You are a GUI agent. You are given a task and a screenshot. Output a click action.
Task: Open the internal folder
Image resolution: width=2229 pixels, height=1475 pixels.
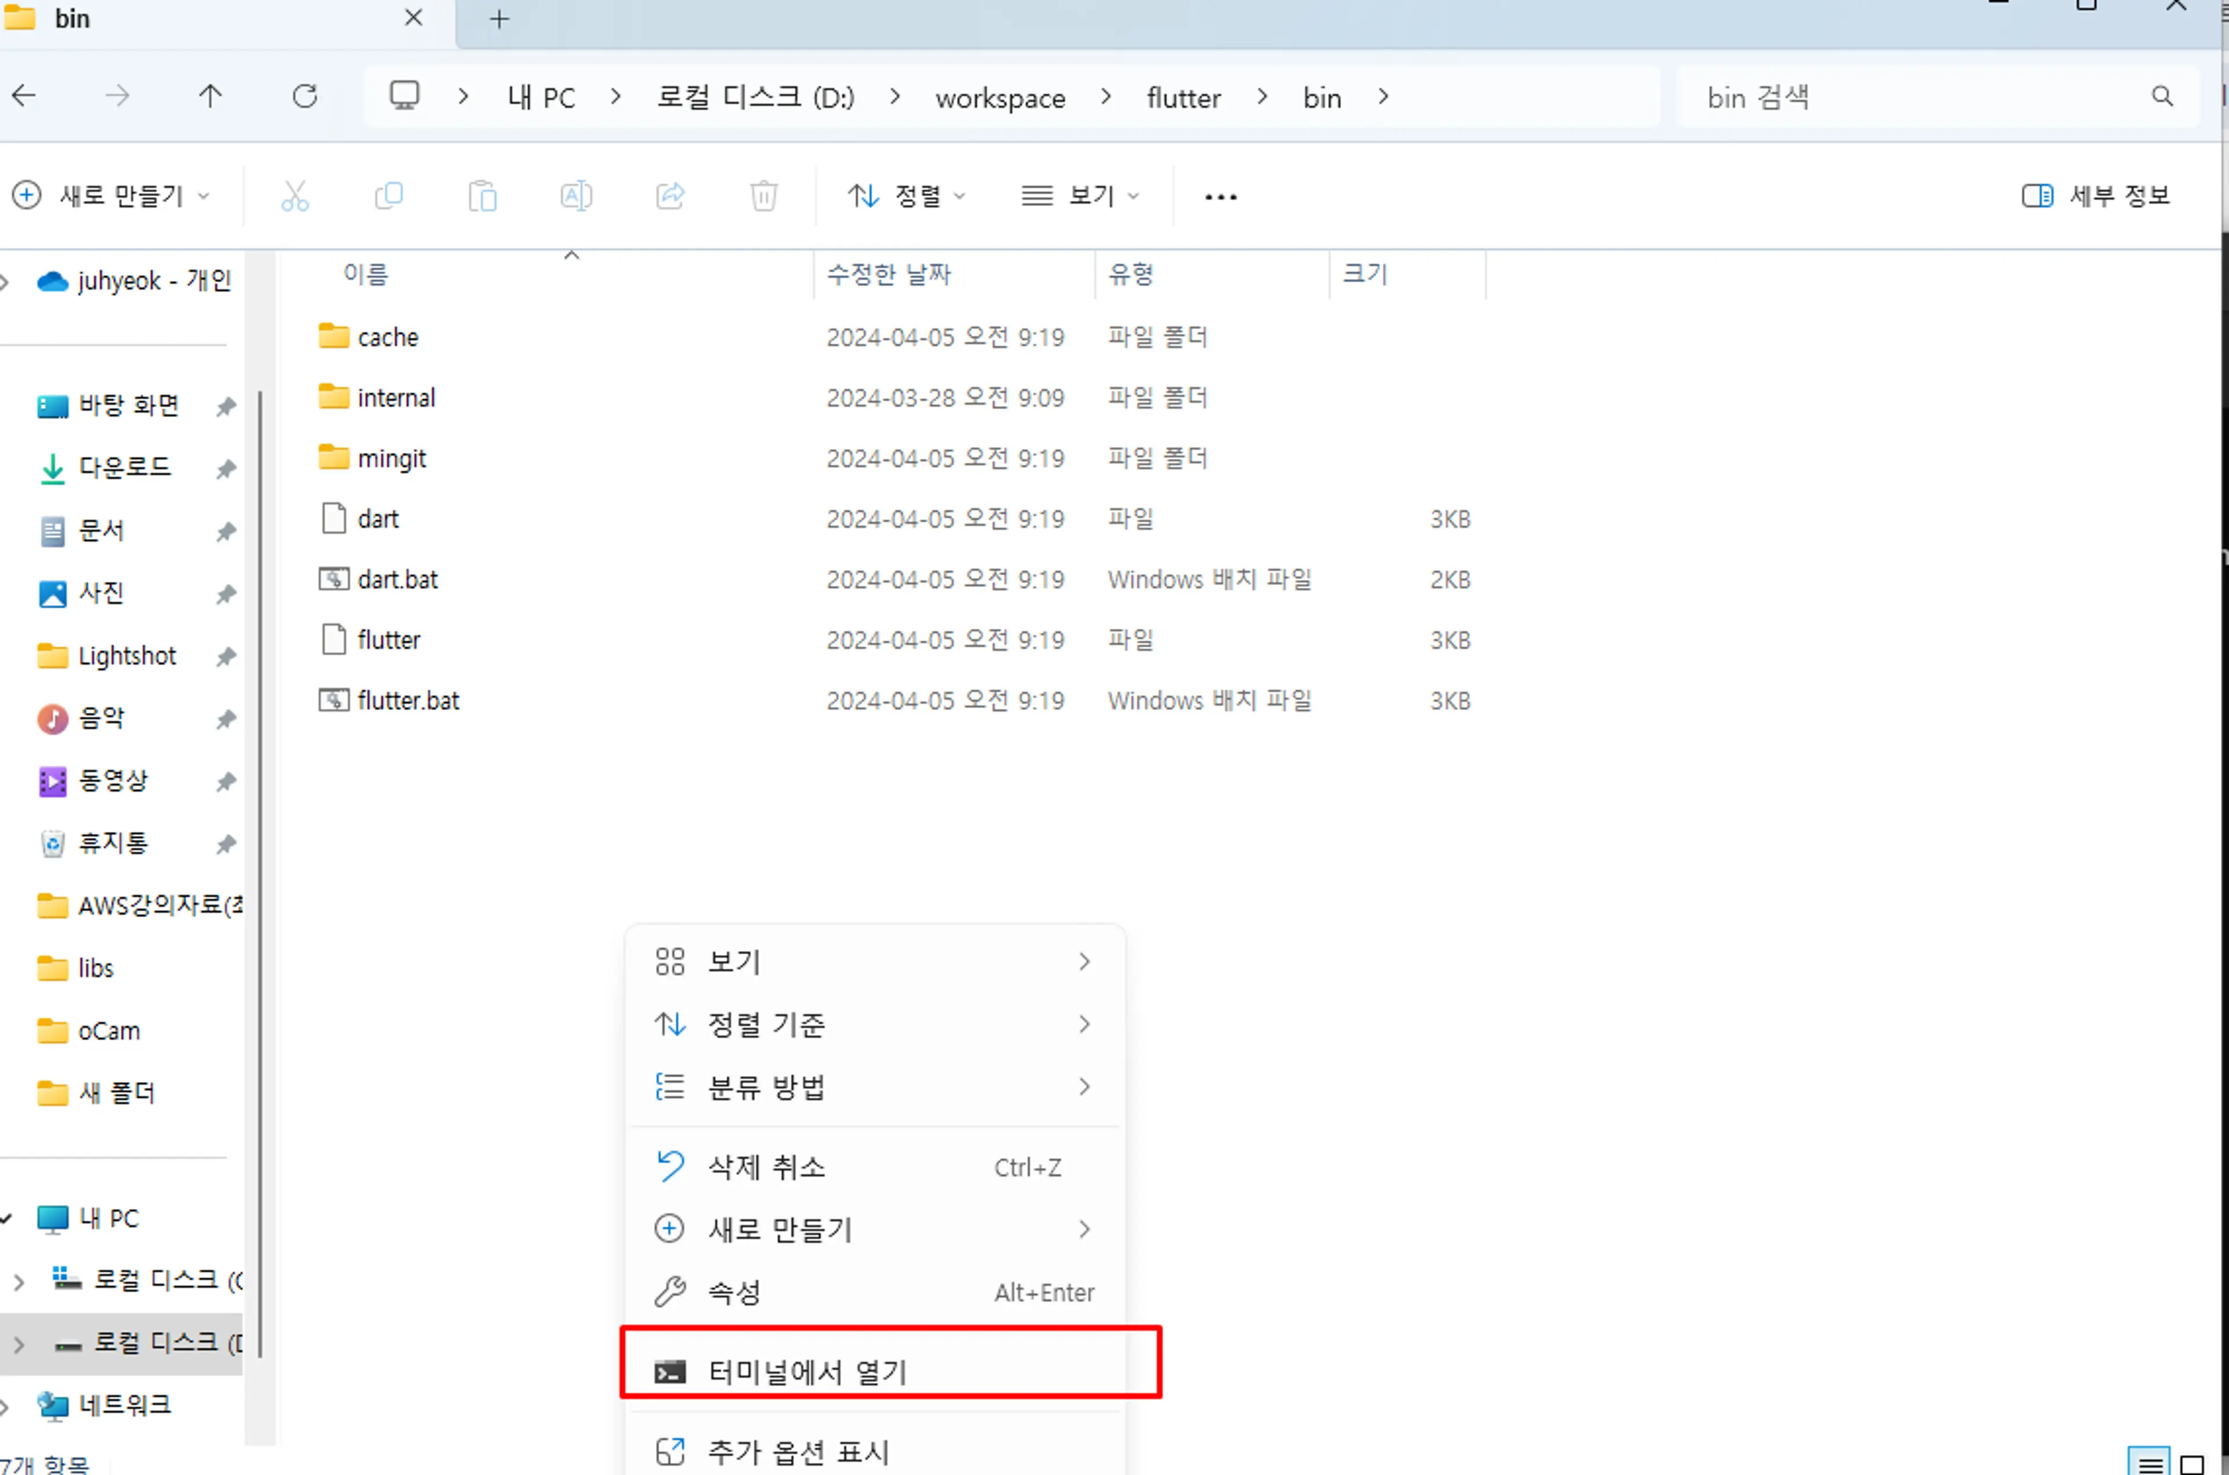(395, 396)
